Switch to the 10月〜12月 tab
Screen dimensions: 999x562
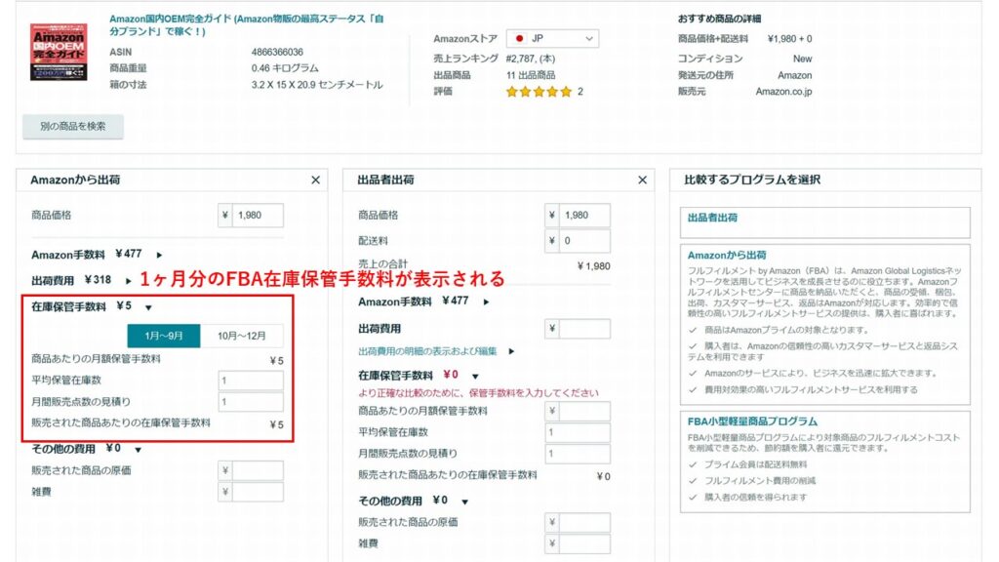242,336
